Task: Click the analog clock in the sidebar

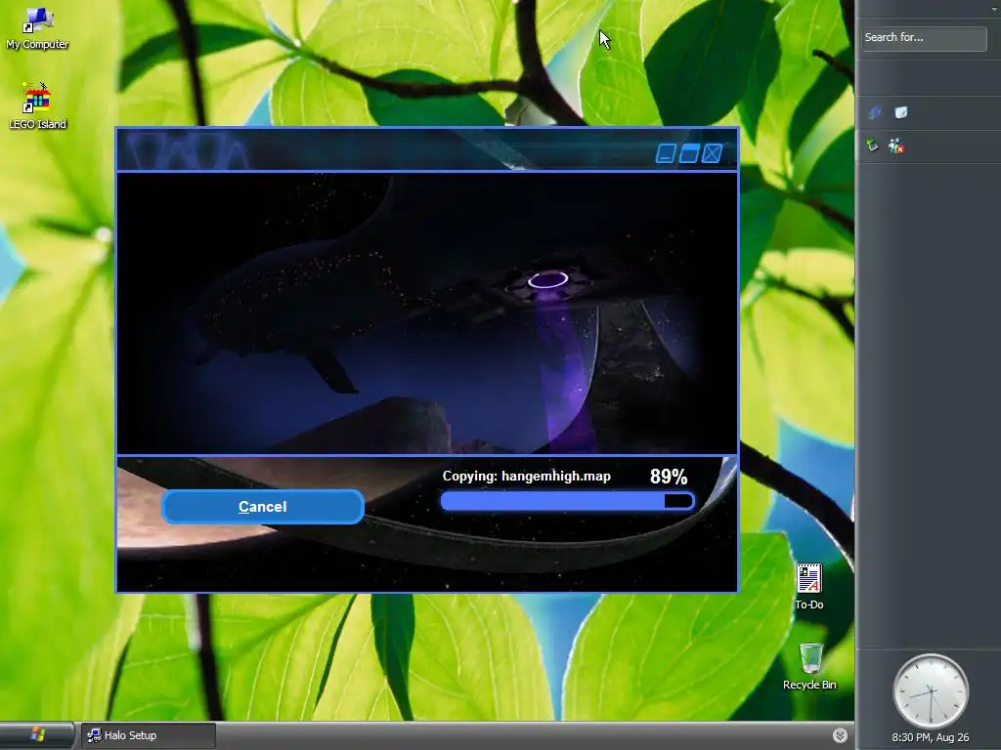Action: click(931, 691)
